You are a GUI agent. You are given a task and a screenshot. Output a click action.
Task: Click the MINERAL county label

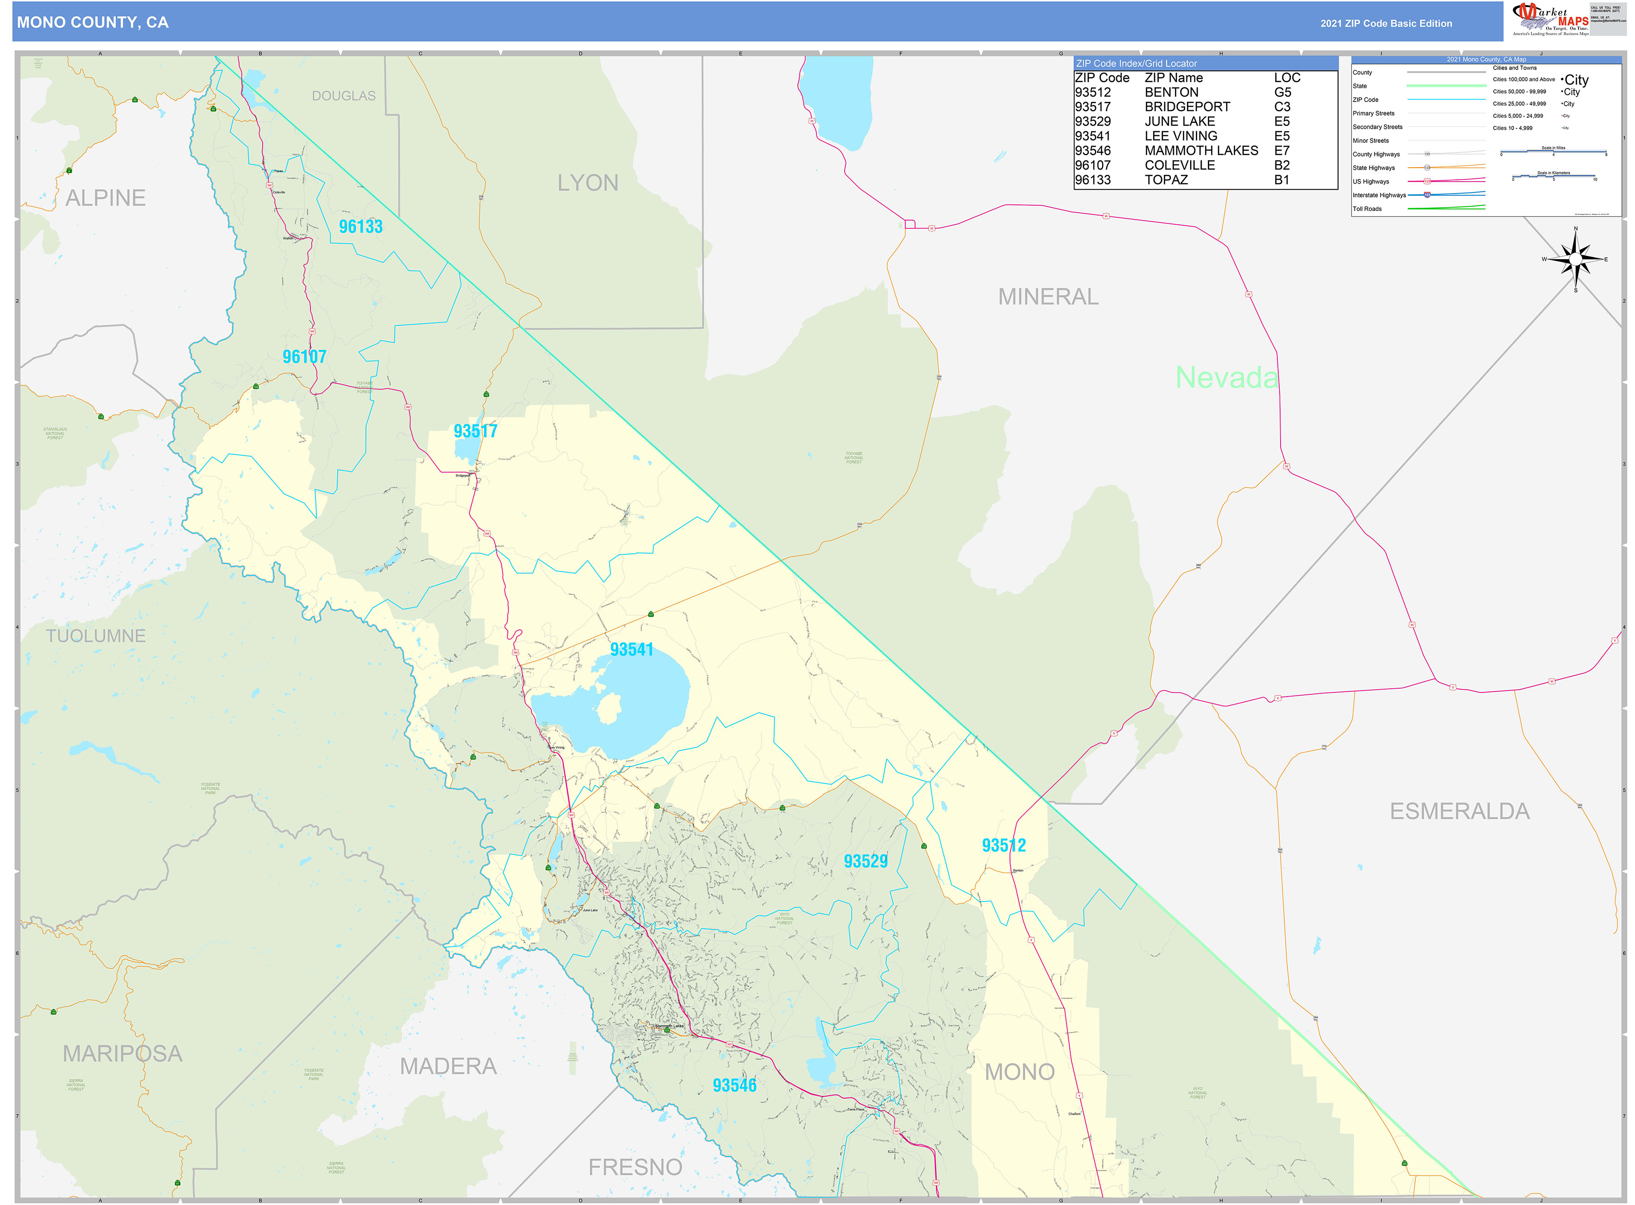tap(1048, 297)
